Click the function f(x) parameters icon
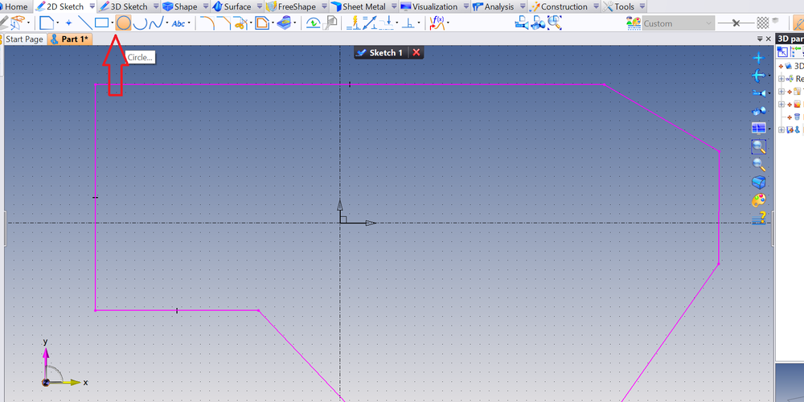The height and width of the screenshot is (402, 804). [x=437, y=23]
